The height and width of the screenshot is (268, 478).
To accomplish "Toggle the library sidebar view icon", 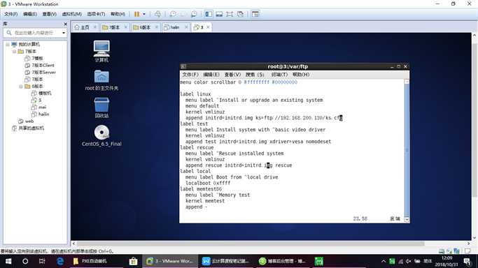I will (x=209, y=14).
